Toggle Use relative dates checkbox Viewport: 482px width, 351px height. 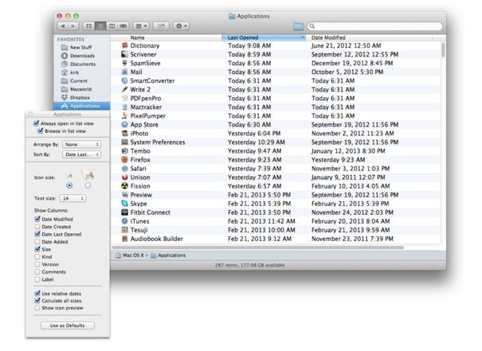pos(37,293)
